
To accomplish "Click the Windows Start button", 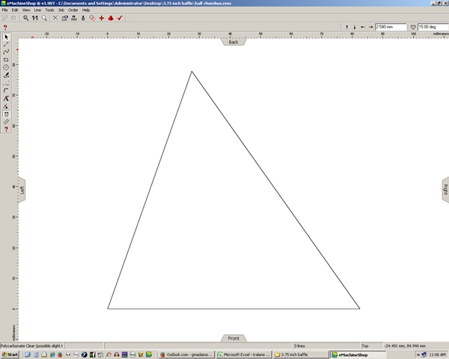I will coord(10,355).
